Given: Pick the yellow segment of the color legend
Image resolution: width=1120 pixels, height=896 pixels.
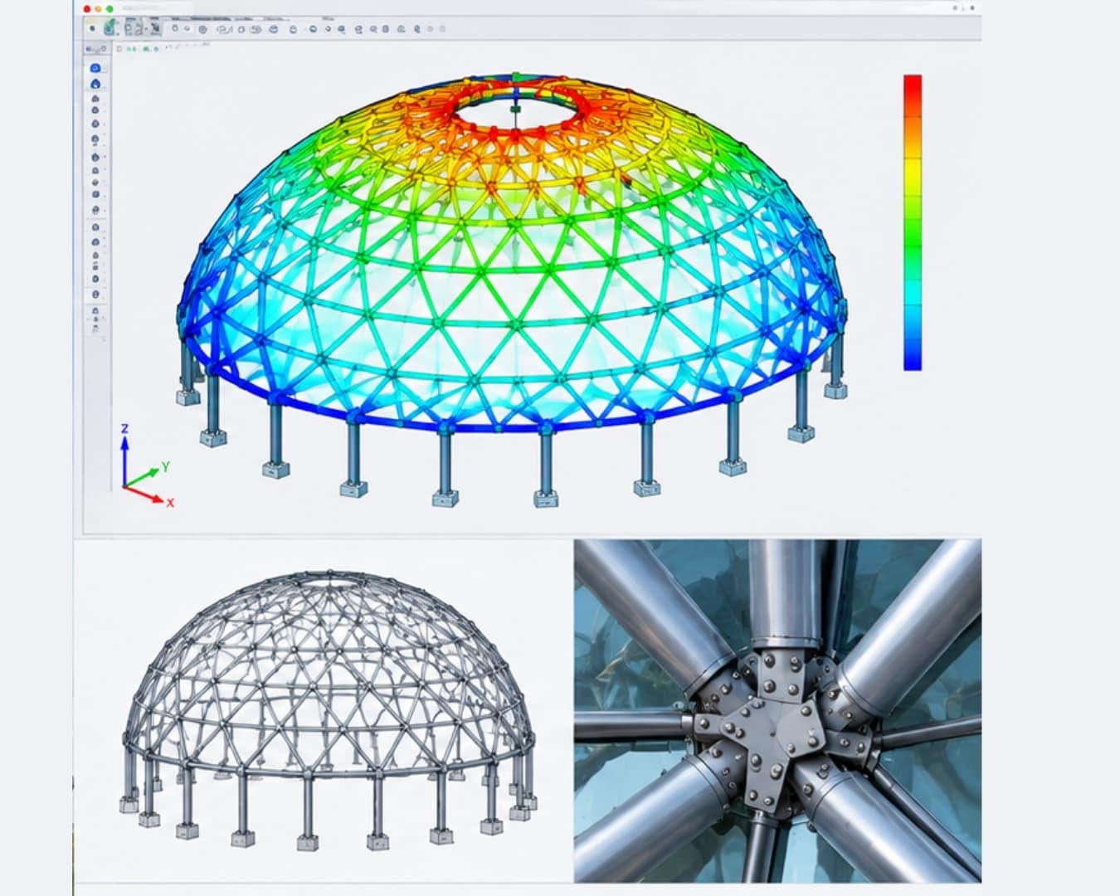Looking at the screenshot, I should click(913, 176).
